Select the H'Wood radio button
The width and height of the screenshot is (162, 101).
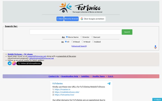pyautogui.click(x=83, y=42)
